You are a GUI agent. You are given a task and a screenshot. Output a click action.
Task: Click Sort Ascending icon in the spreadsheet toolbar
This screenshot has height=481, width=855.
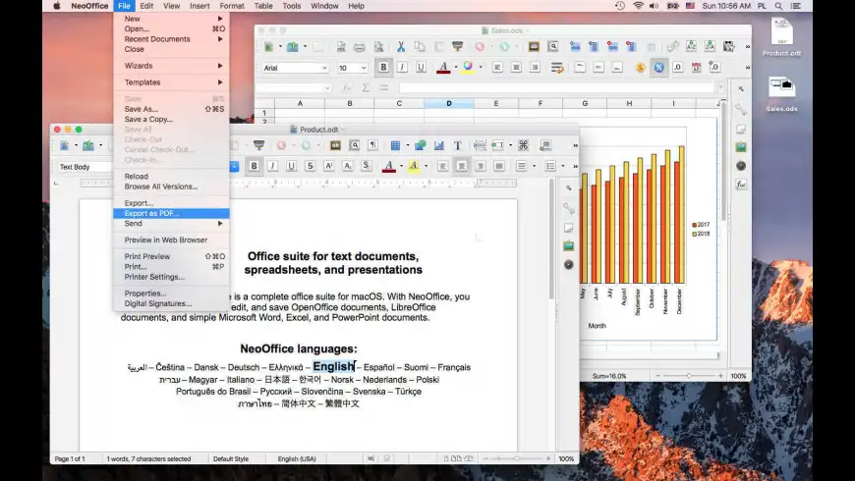coord(693,46)
